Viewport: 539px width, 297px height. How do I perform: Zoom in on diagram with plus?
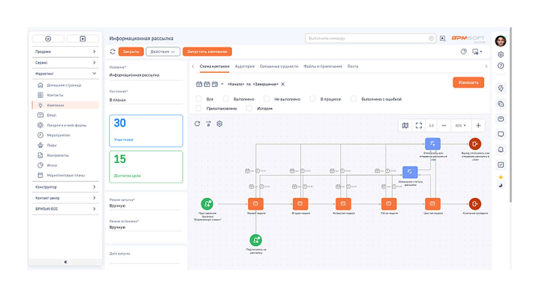coord(478,125)
